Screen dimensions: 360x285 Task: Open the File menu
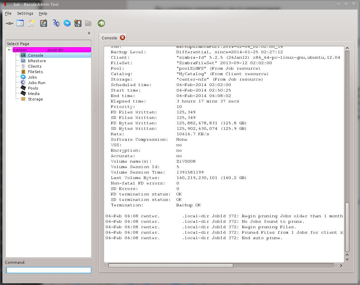pos(8,13)
